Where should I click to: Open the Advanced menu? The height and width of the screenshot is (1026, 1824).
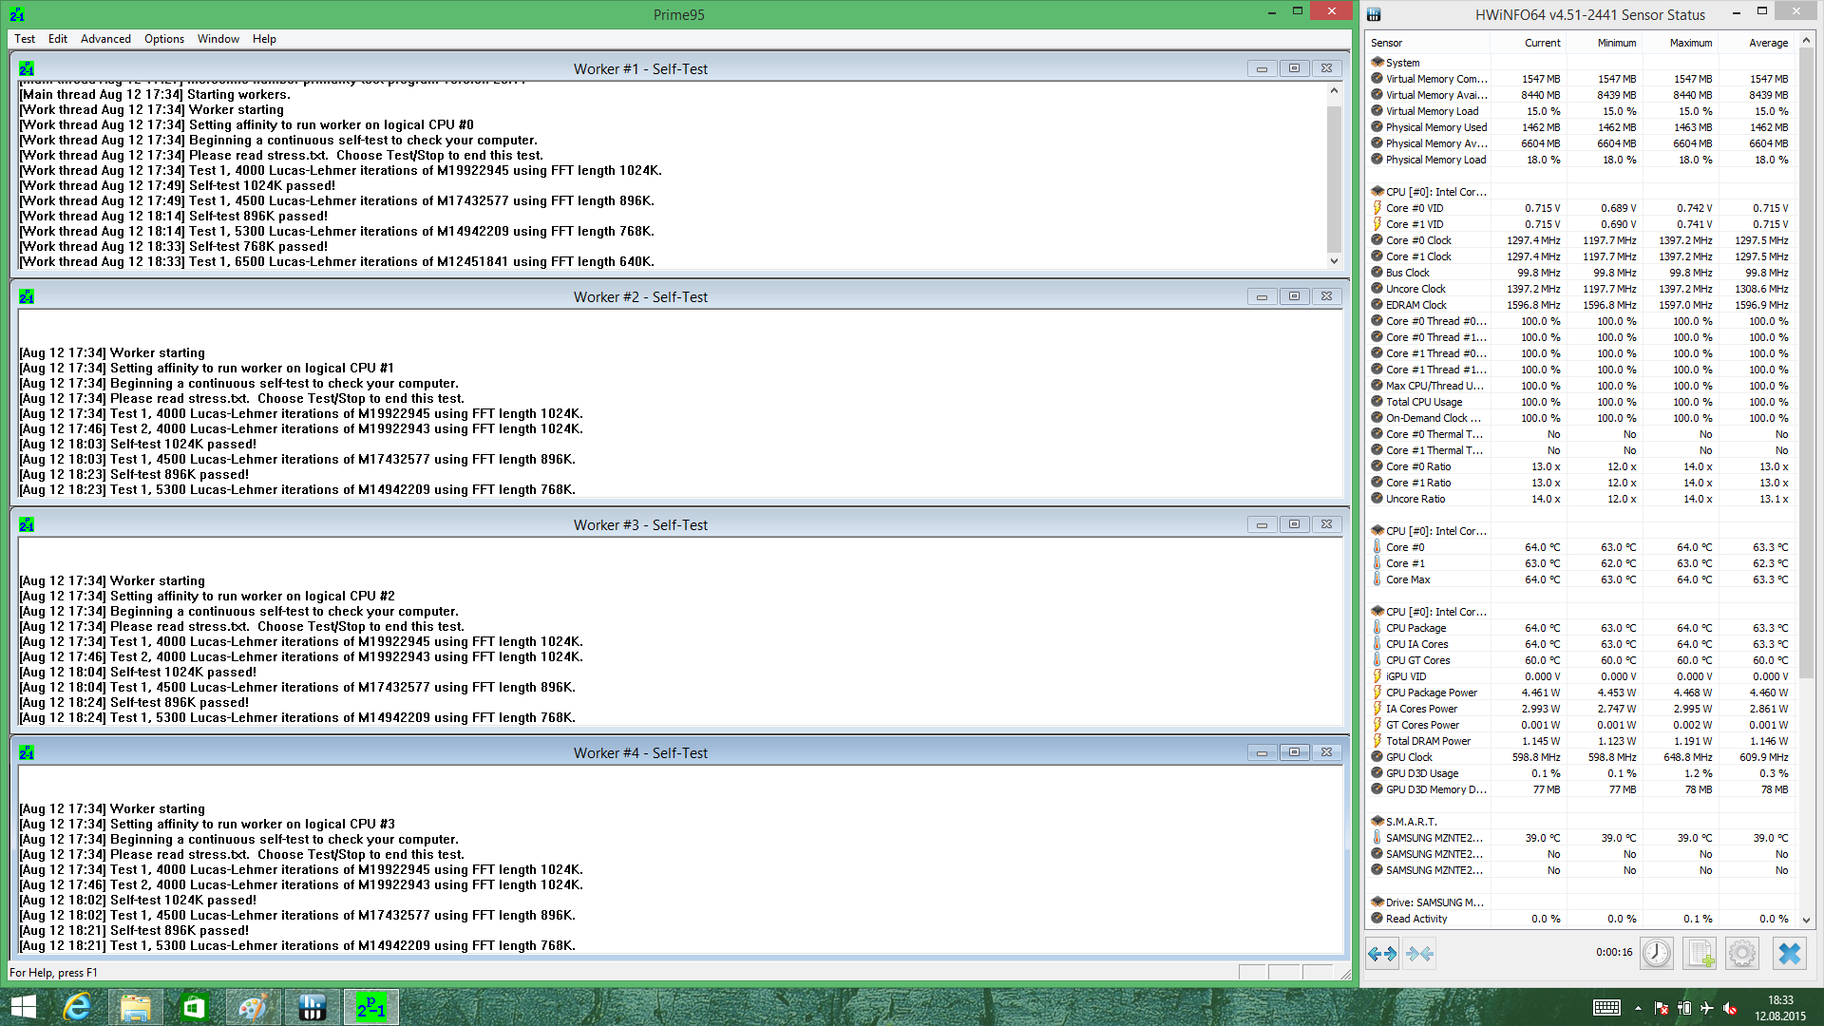pos(105,39)
